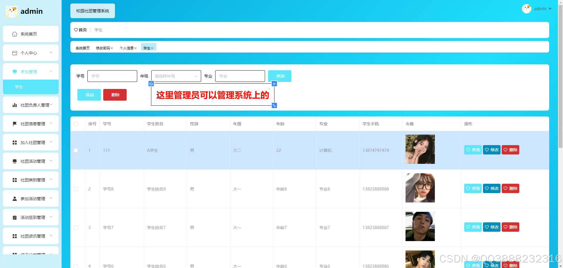Expand the 活动签到管理 chevron
The width and height of the screenshot is (563, 268).
click(x=51, y=217)
